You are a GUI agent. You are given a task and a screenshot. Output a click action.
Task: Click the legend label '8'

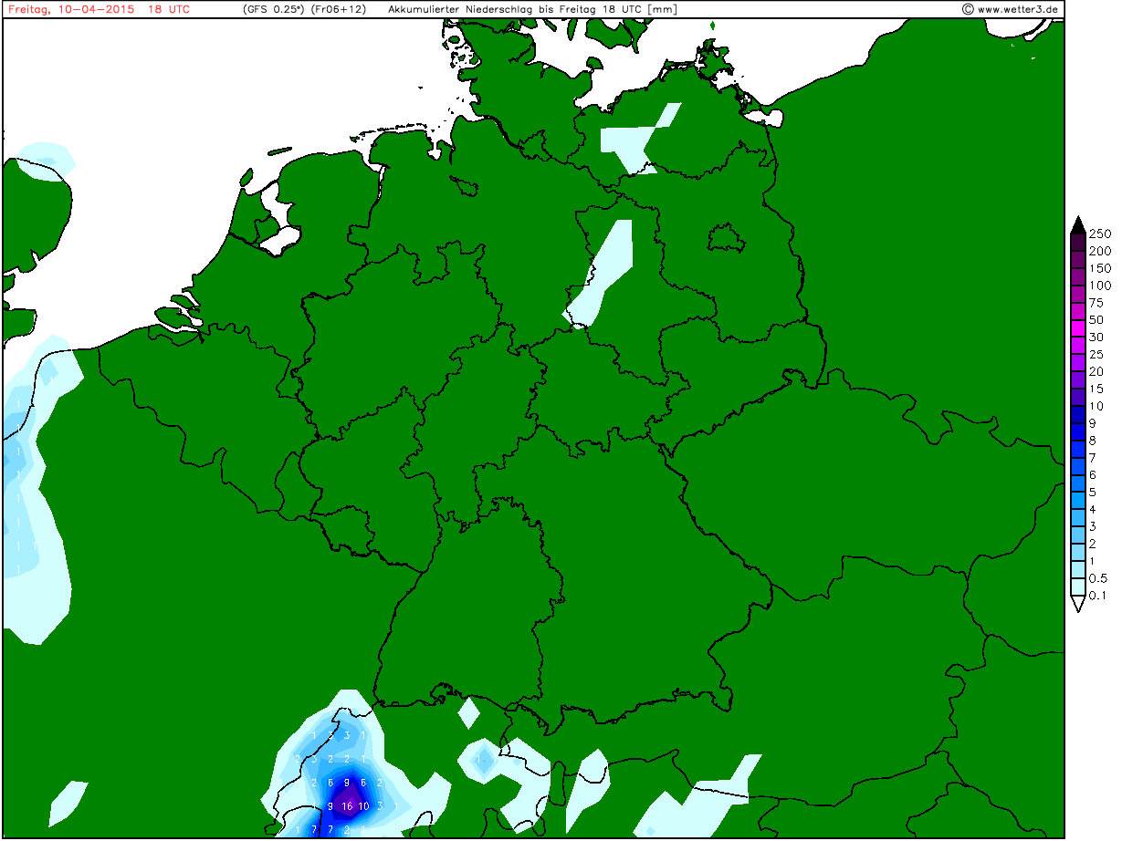point(1093,441)
